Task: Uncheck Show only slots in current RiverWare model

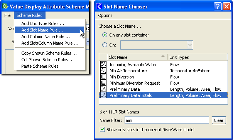Action: coord(102,130)
